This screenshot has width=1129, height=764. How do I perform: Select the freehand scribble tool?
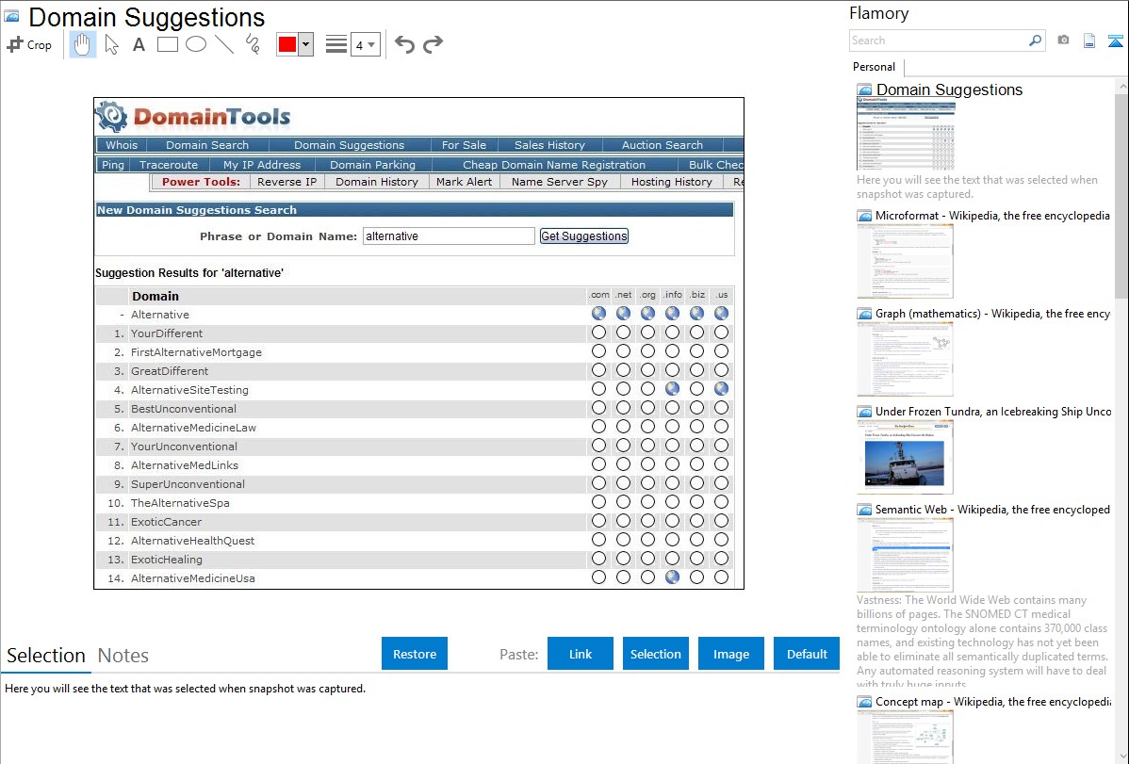point(253,44)
